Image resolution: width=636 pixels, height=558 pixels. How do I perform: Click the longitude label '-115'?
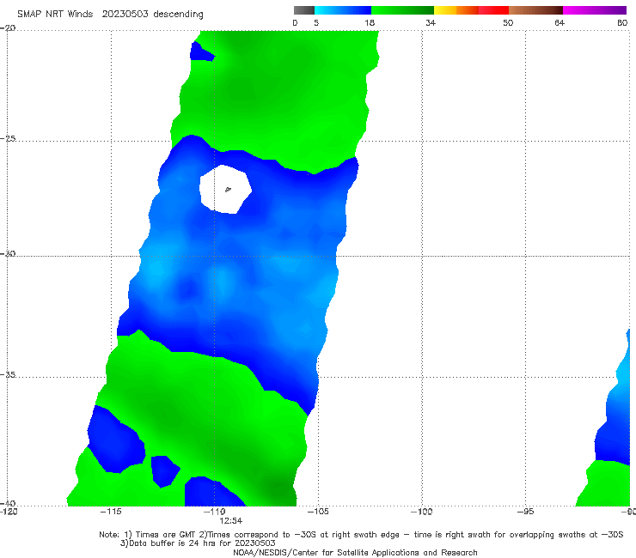(111, 512)
